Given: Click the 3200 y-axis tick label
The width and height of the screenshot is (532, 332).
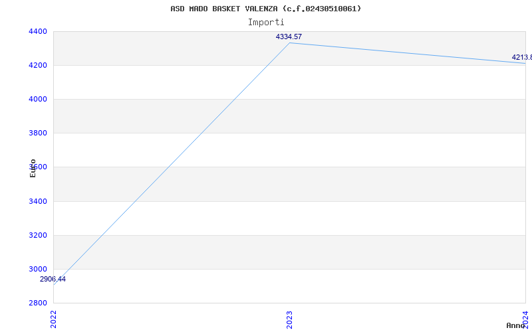Looking at the screenshot, I should tap(38, 236).
